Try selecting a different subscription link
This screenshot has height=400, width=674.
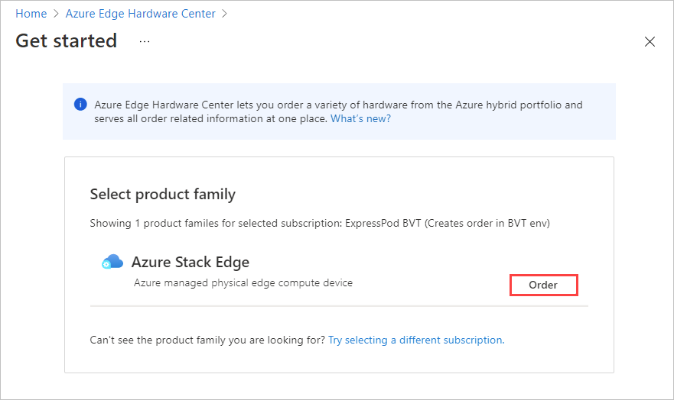pos(416,340)
